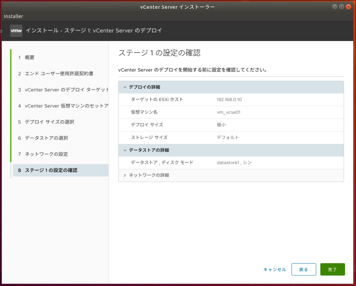Click the storage size value デフォルト
356x286 pixels.
point(228,137)
